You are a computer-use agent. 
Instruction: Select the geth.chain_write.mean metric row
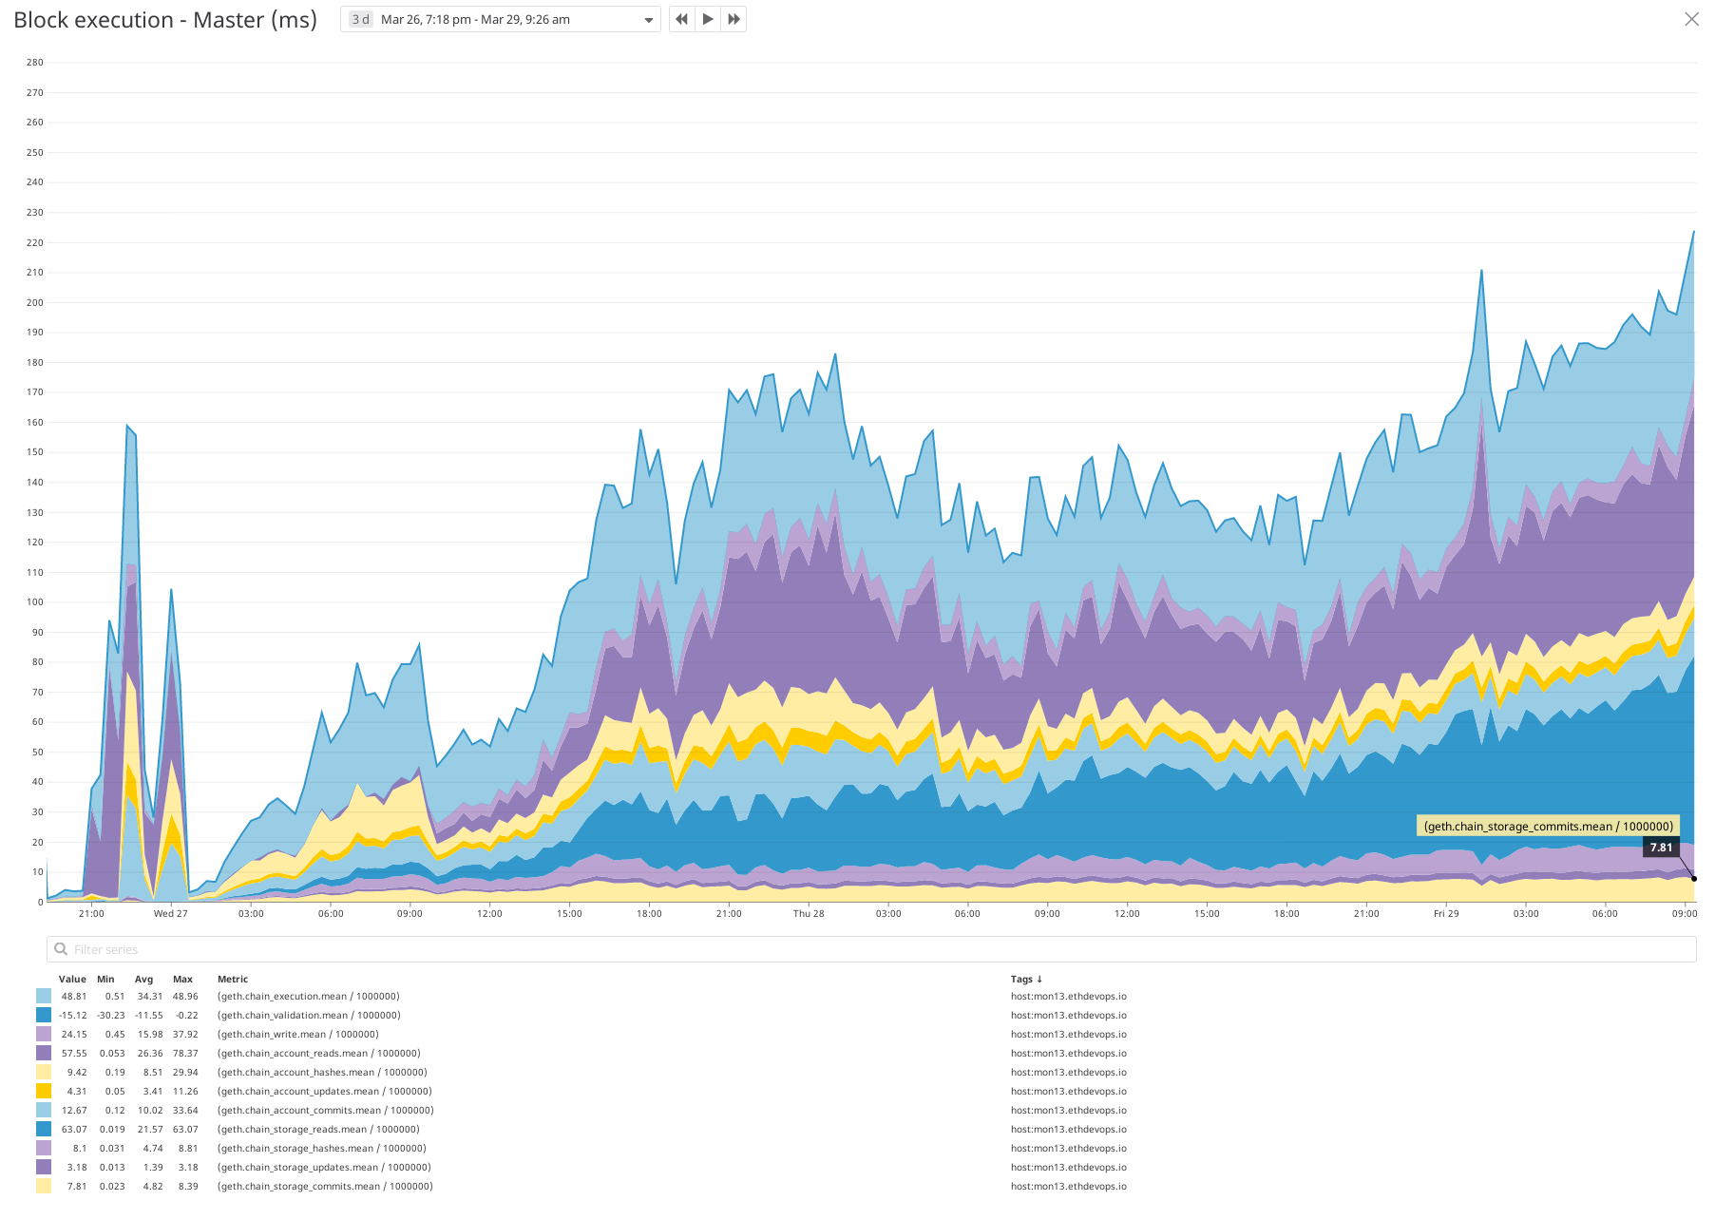coord(297,1034)
